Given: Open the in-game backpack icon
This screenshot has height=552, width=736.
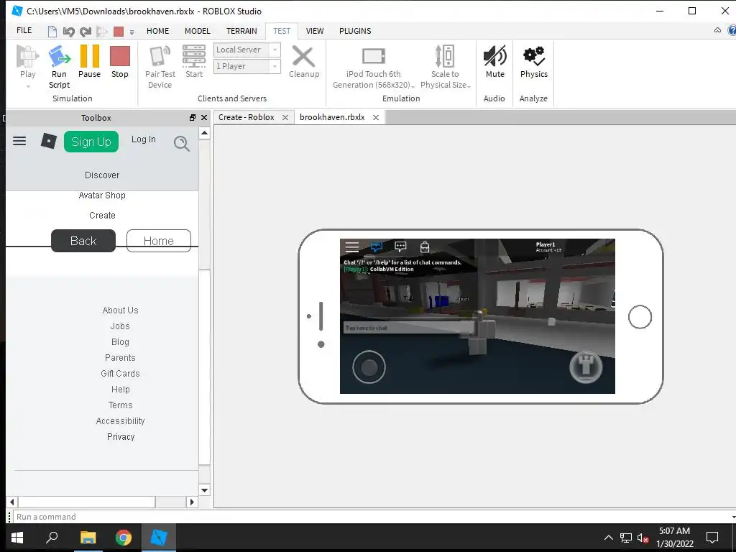Looking at the screenshot, I should tap(425, 247).
